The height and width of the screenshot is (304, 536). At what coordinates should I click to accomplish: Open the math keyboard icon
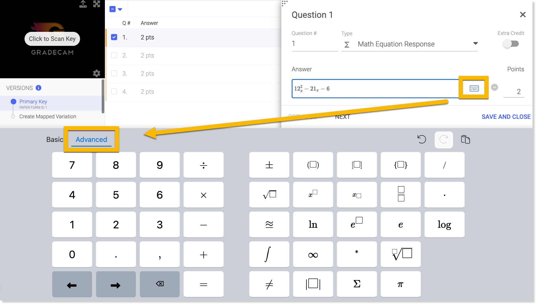[474, 88]
